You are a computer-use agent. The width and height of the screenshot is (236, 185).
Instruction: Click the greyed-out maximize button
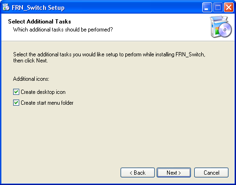[218, 7]
